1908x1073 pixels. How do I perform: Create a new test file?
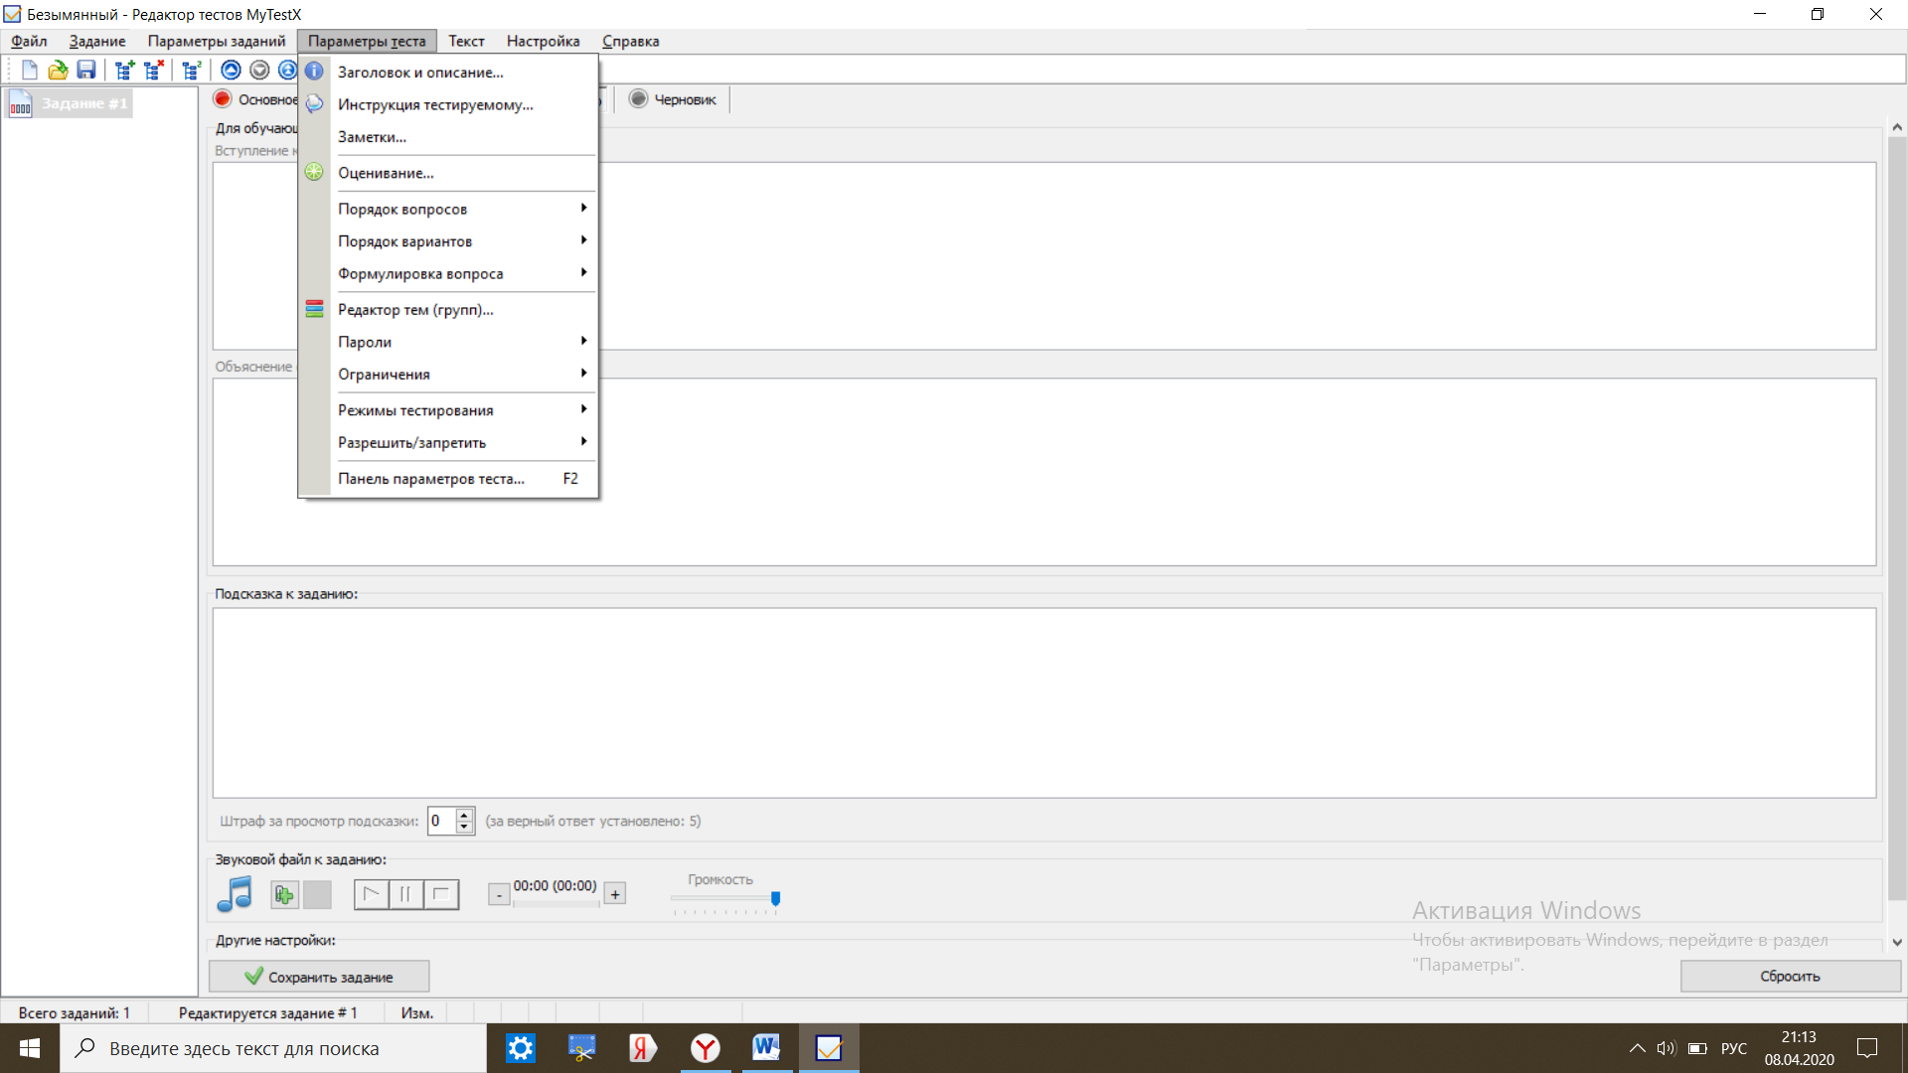pos(30,70)
